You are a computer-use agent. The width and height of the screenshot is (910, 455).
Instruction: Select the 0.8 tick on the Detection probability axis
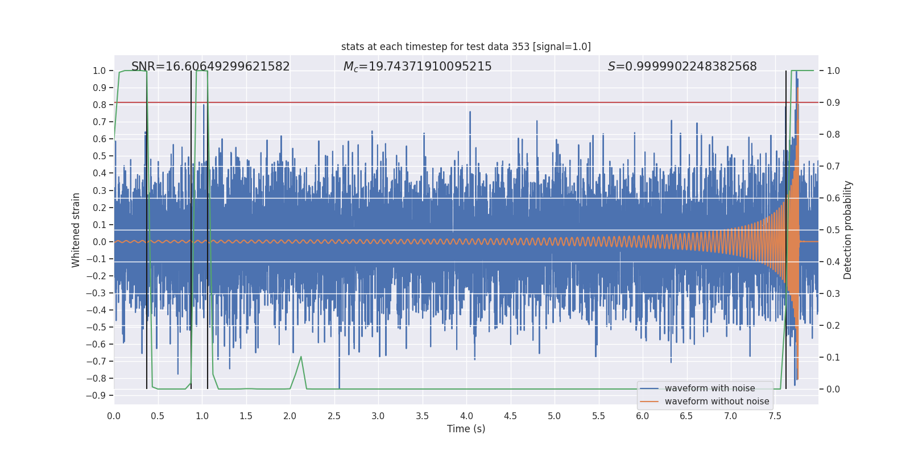[x=833, y=134]
